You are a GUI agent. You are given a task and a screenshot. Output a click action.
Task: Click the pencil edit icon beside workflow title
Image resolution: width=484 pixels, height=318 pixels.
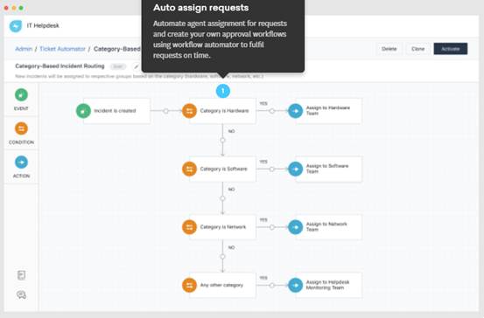pos(137,66)
